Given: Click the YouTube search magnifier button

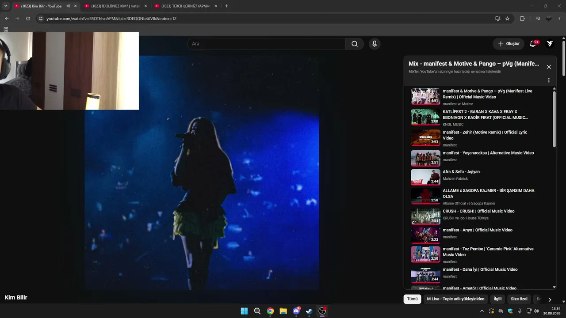Looking at the screenshot, I should [355, 44].
